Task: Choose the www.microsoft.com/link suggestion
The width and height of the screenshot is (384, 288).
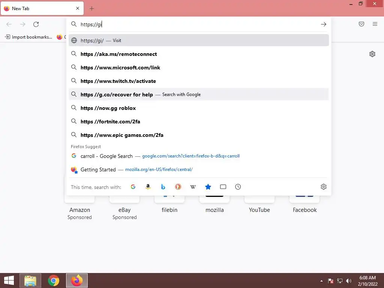Action: click(x=199, y=67)
